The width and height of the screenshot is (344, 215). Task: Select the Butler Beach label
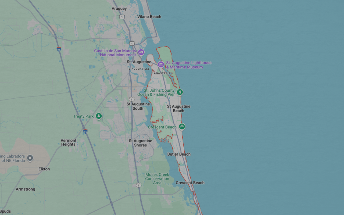coord(179,154)
